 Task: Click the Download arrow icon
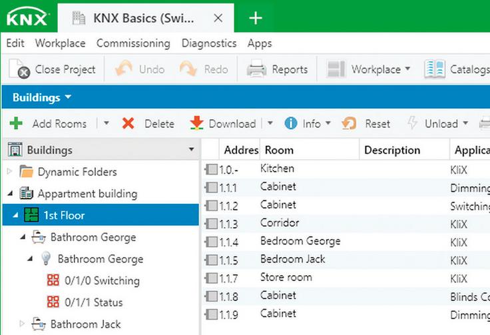pos(196,123)
